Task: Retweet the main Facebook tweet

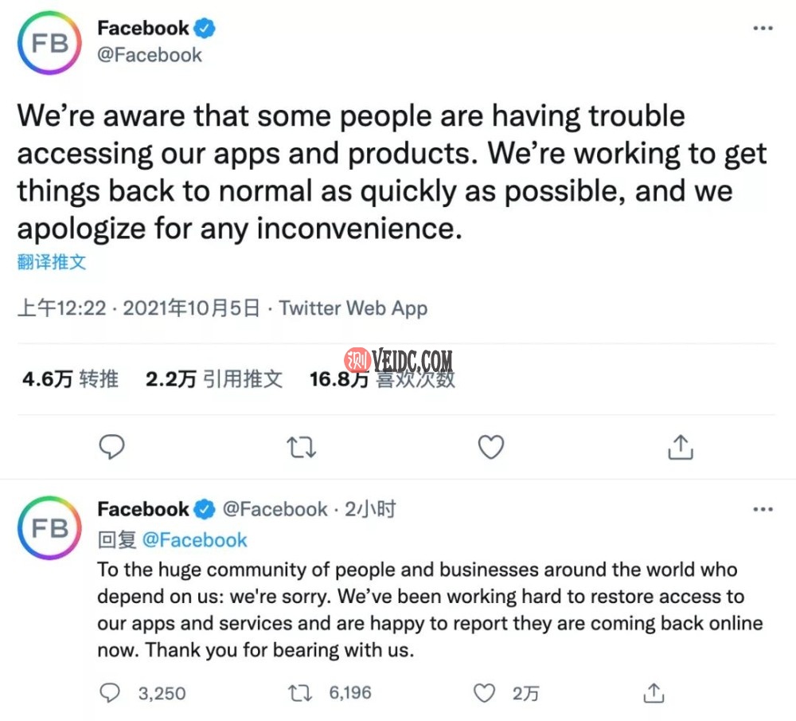Action: tap(301, 448)
